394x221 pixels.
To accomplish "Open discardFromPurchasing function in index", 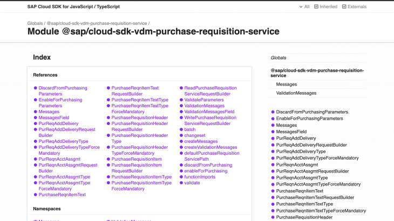I will 208,165.
